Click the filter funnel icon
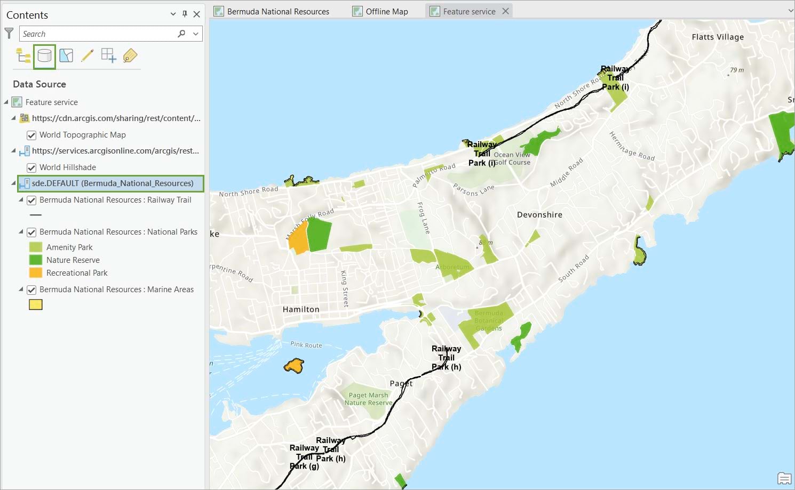The width and height of the screenshot is (795, 490). coord(9,34)
